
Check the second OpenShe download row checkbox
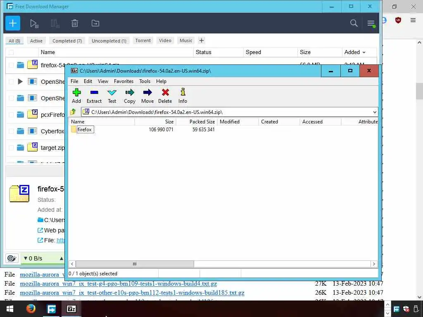11,98
